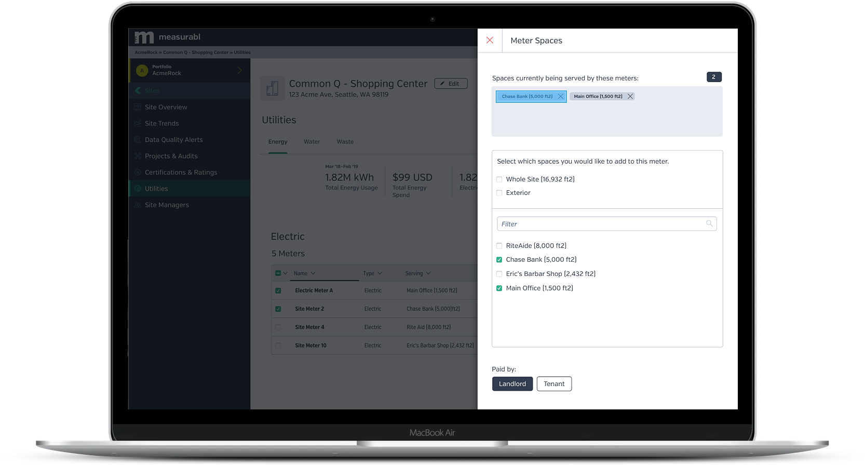Click the Data Quality Alerts sidebar icon

click(138, 140)
